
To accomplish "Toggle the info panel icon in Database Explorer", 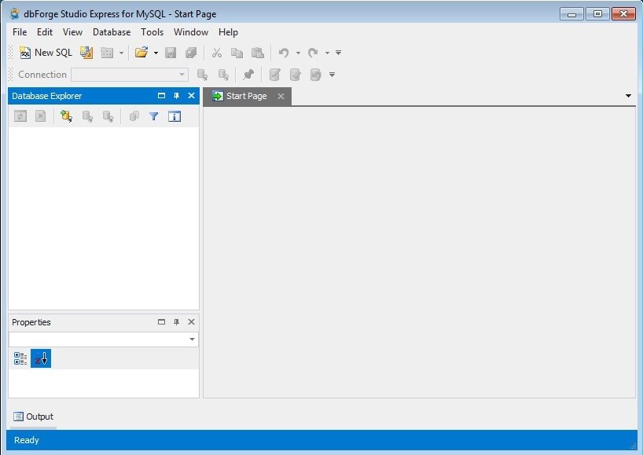I will pos(175,116).
